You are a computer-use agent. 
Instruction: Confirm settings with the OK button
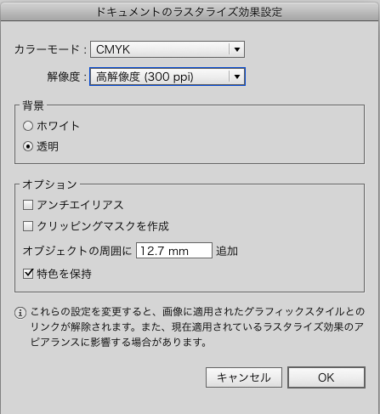(326, 377)
